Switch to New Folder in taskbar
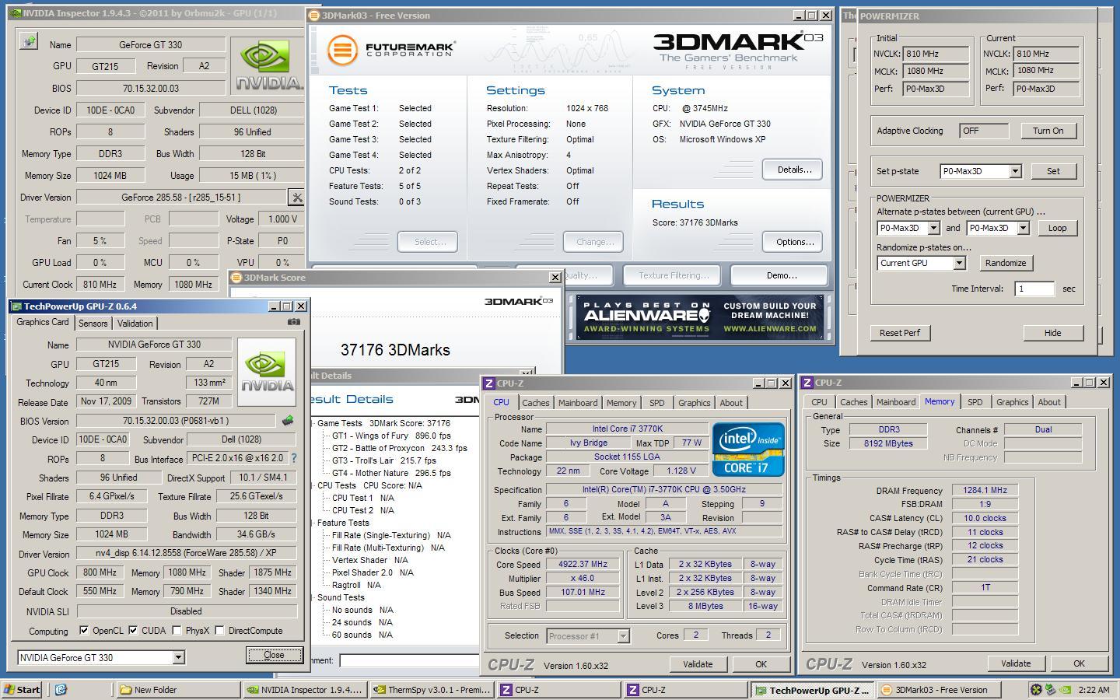1120x700 pixels. click(x=179, y=689)
